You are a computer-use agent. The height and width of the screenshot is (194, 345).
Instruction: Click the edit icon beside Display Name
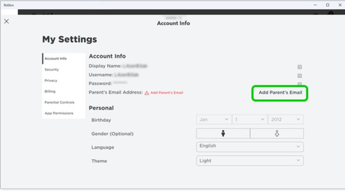(x=300, y=67)
